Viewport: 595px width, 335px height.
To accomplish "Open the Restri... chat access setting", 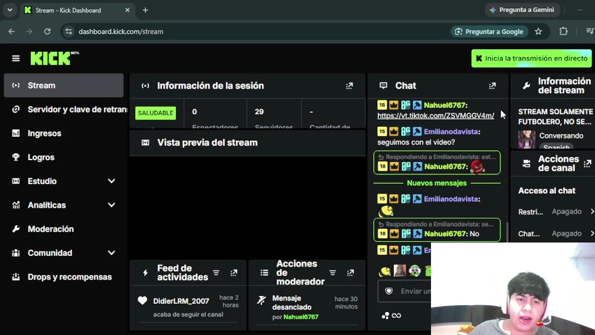I will tap(556, 212).
